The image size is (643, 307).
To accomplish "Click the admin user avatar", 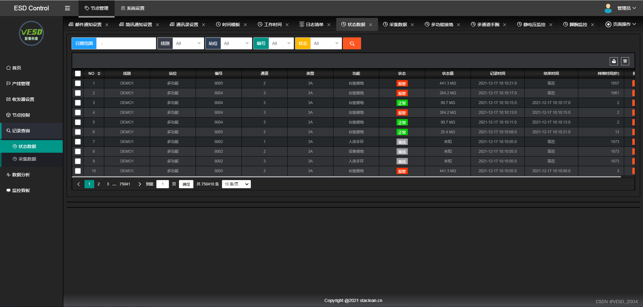I will click(x=608, y=8).
